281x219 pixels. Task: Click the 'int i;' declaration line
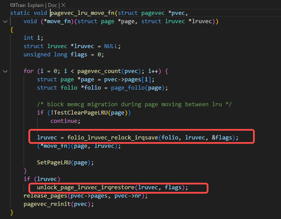click(x=33, y=38)
